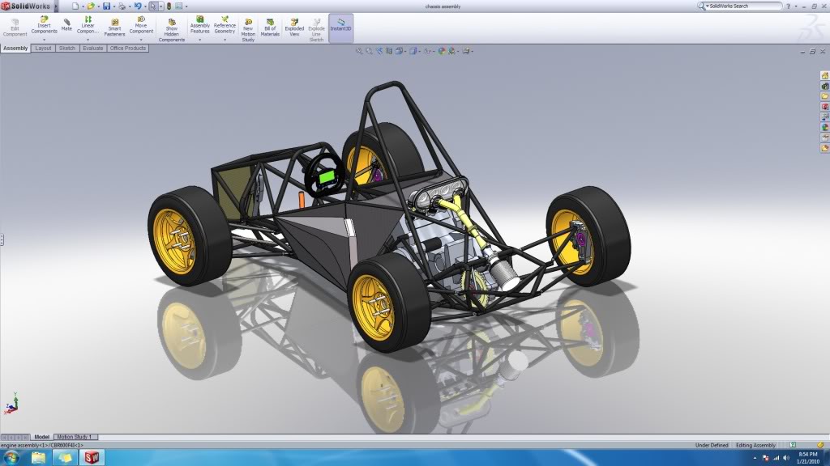Click the Insert Components tool

click(x=44, y=25)
